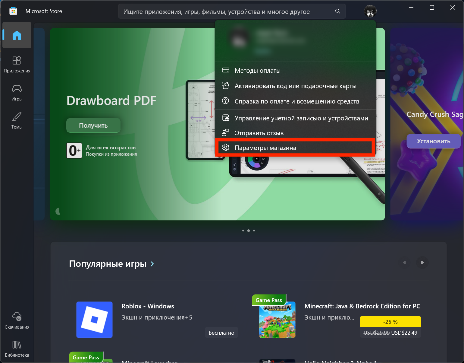This screenshot has width=464, height=363.
Task: Click the Бесплатно button for Roblox
Action: pos(221,333)
